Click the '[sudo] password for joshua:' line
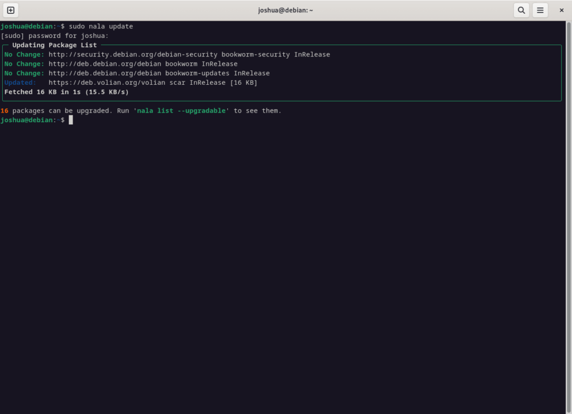 pyautogui.click(x=55, y=36)
